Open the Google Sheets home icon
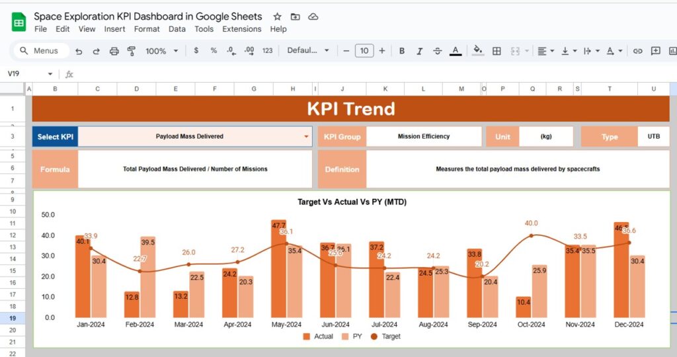This screenshot has height=357, width=677. (x=19, y=22)
